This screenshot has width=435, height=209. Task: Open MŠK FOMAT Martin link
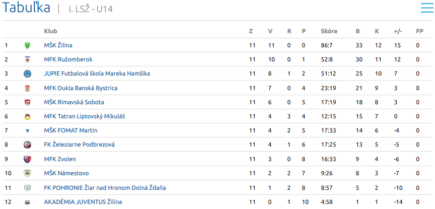(71, 130)
